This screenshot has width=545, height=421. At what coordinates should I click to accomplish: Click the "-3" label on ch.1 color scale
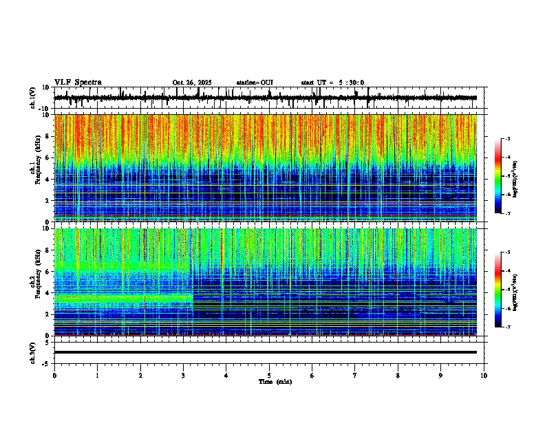point(508,139)
